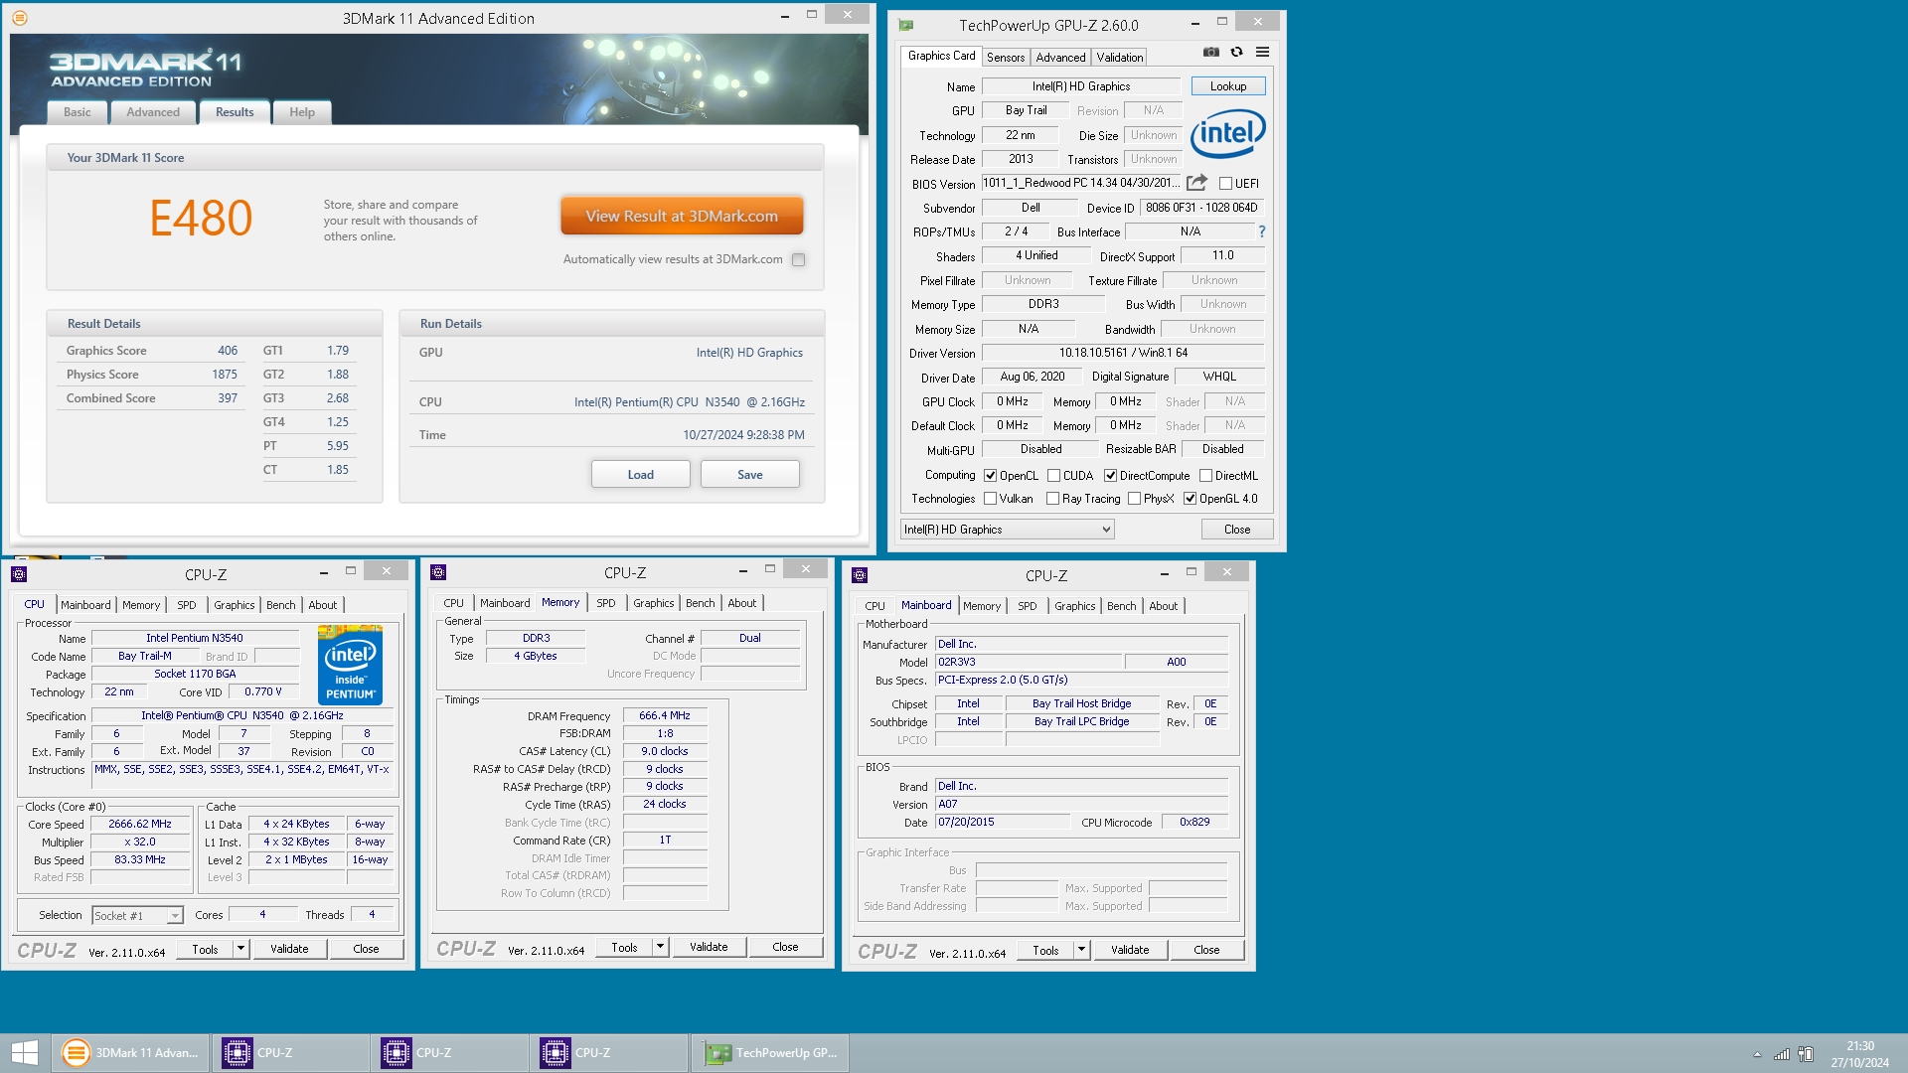Image resolution: width=1908 pixels, height=1073 pixels.
Task: Activate the second CPU-Z taskbar item
Action: [448, 1053]
